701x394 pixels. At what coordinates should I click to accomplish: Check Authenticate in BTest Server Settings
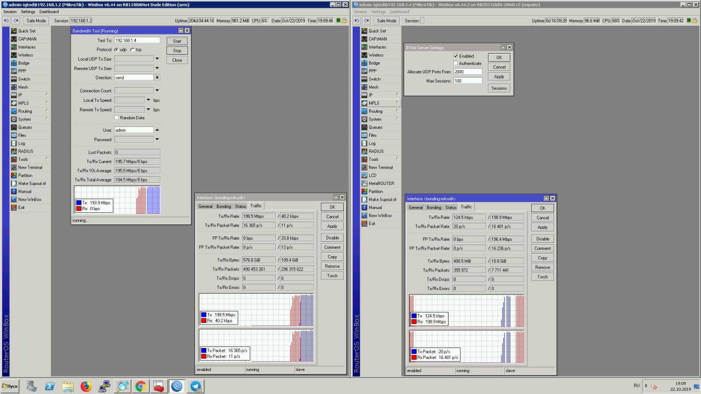(456, 63)
